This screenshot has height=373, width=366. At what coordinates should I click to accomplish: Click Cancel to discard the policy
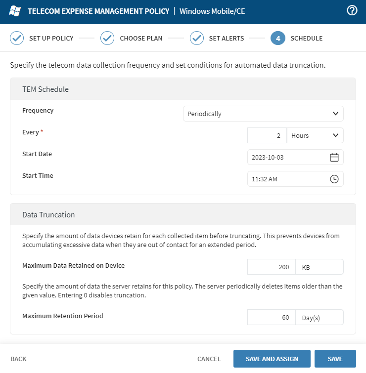tap(209, 359)
